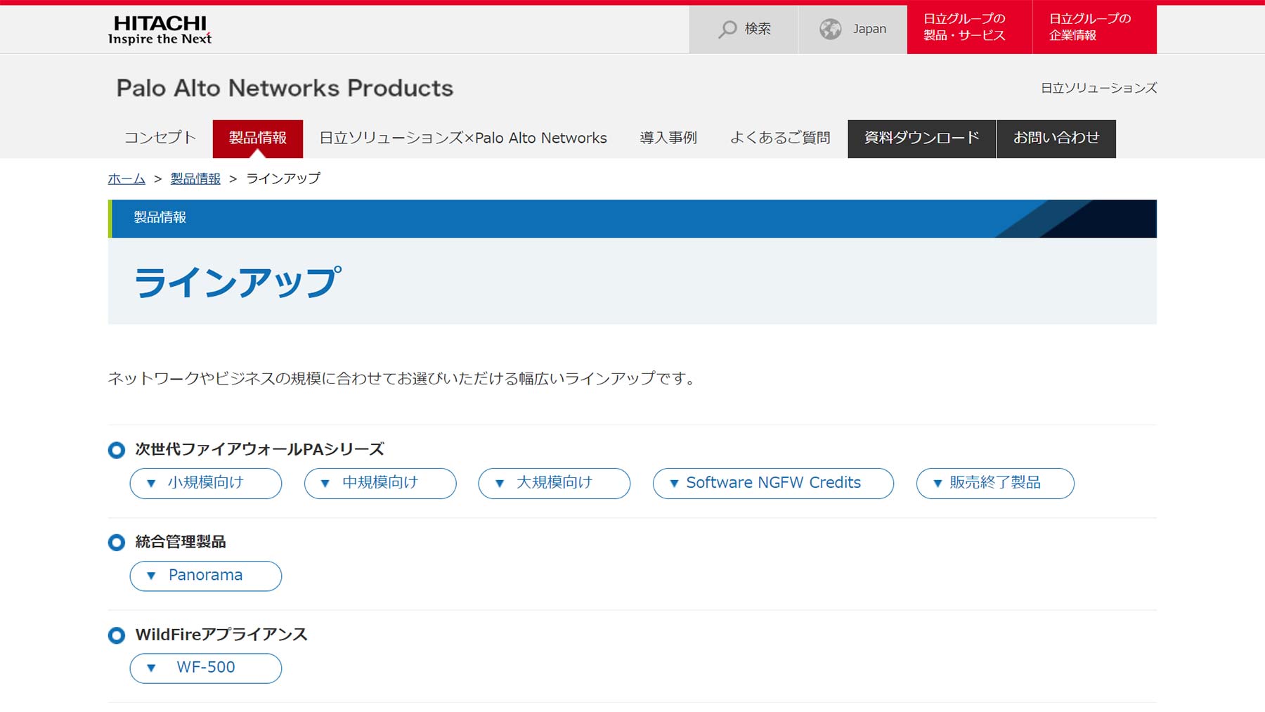This screenshot has height=712, width=1265.
Task: Click the Palo Alto Networks Products title
Action: point(285,88)
